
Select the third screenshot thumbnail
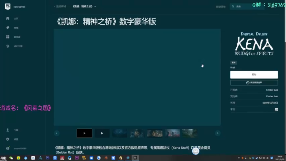[x=155, y=133]
